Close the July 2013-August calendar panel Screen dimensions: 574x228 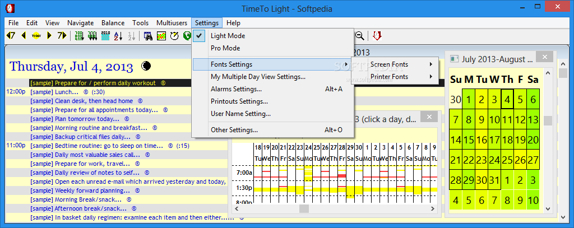[x=545, y=57]
